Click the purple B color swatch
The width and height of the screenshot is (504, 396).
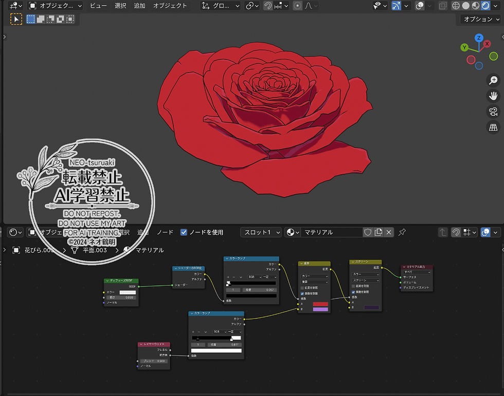coord(320,309)
